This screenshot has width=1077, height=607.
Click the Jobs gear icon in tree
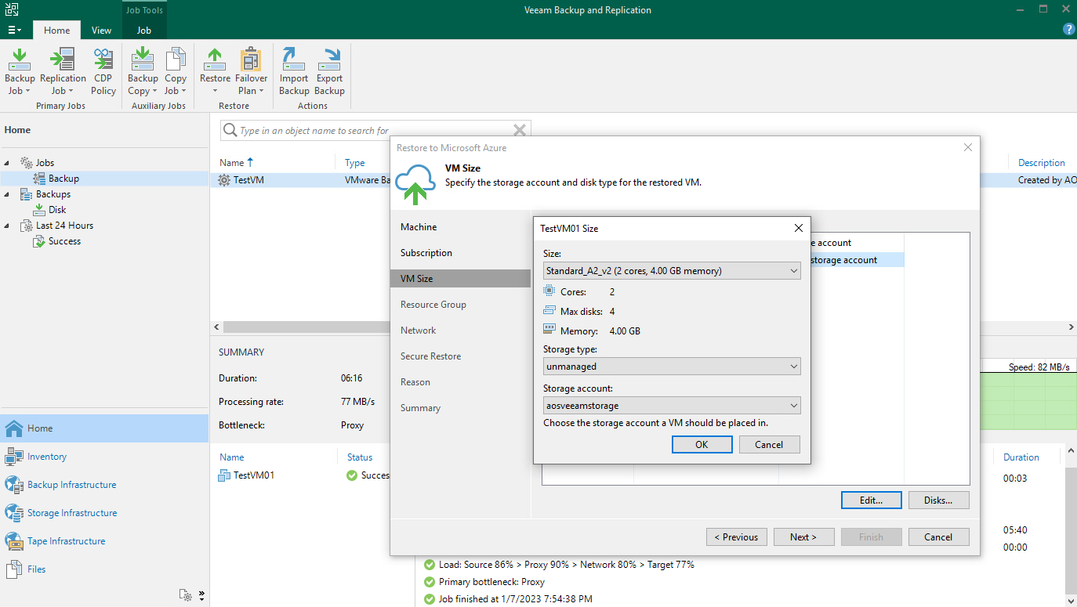click(x=27, y=163)
